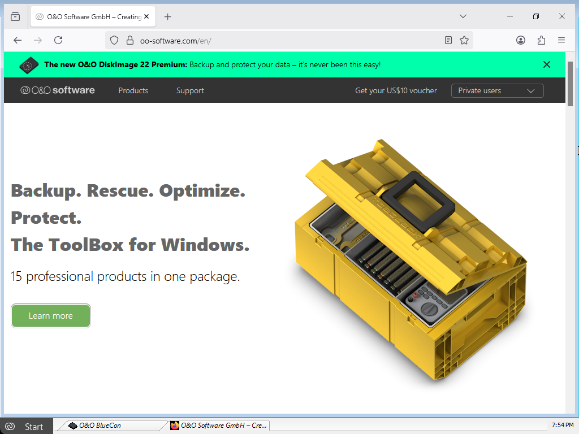This screenshot has width=579, height=434.
Task: Dismiss the DiskImage 22 Premium banner
Action: click(x=547, y=64)
